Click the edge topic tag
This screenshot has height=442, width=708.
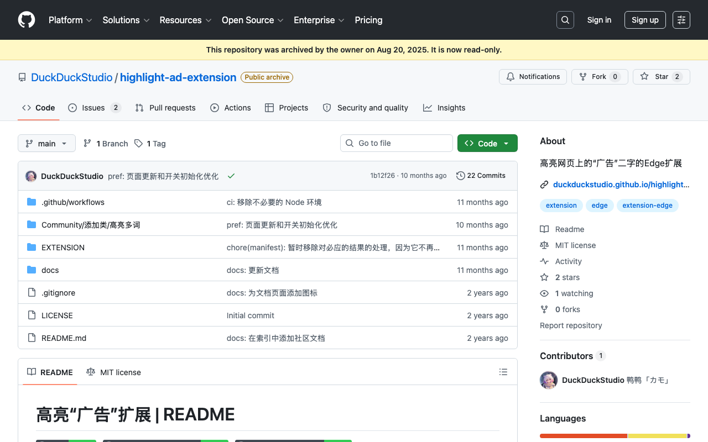pos(600,206)
